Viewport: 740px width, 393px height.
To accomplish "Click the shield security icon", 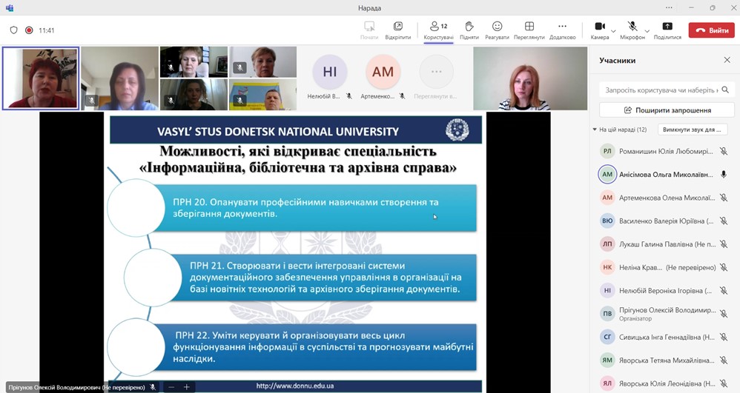I will 13,30.
